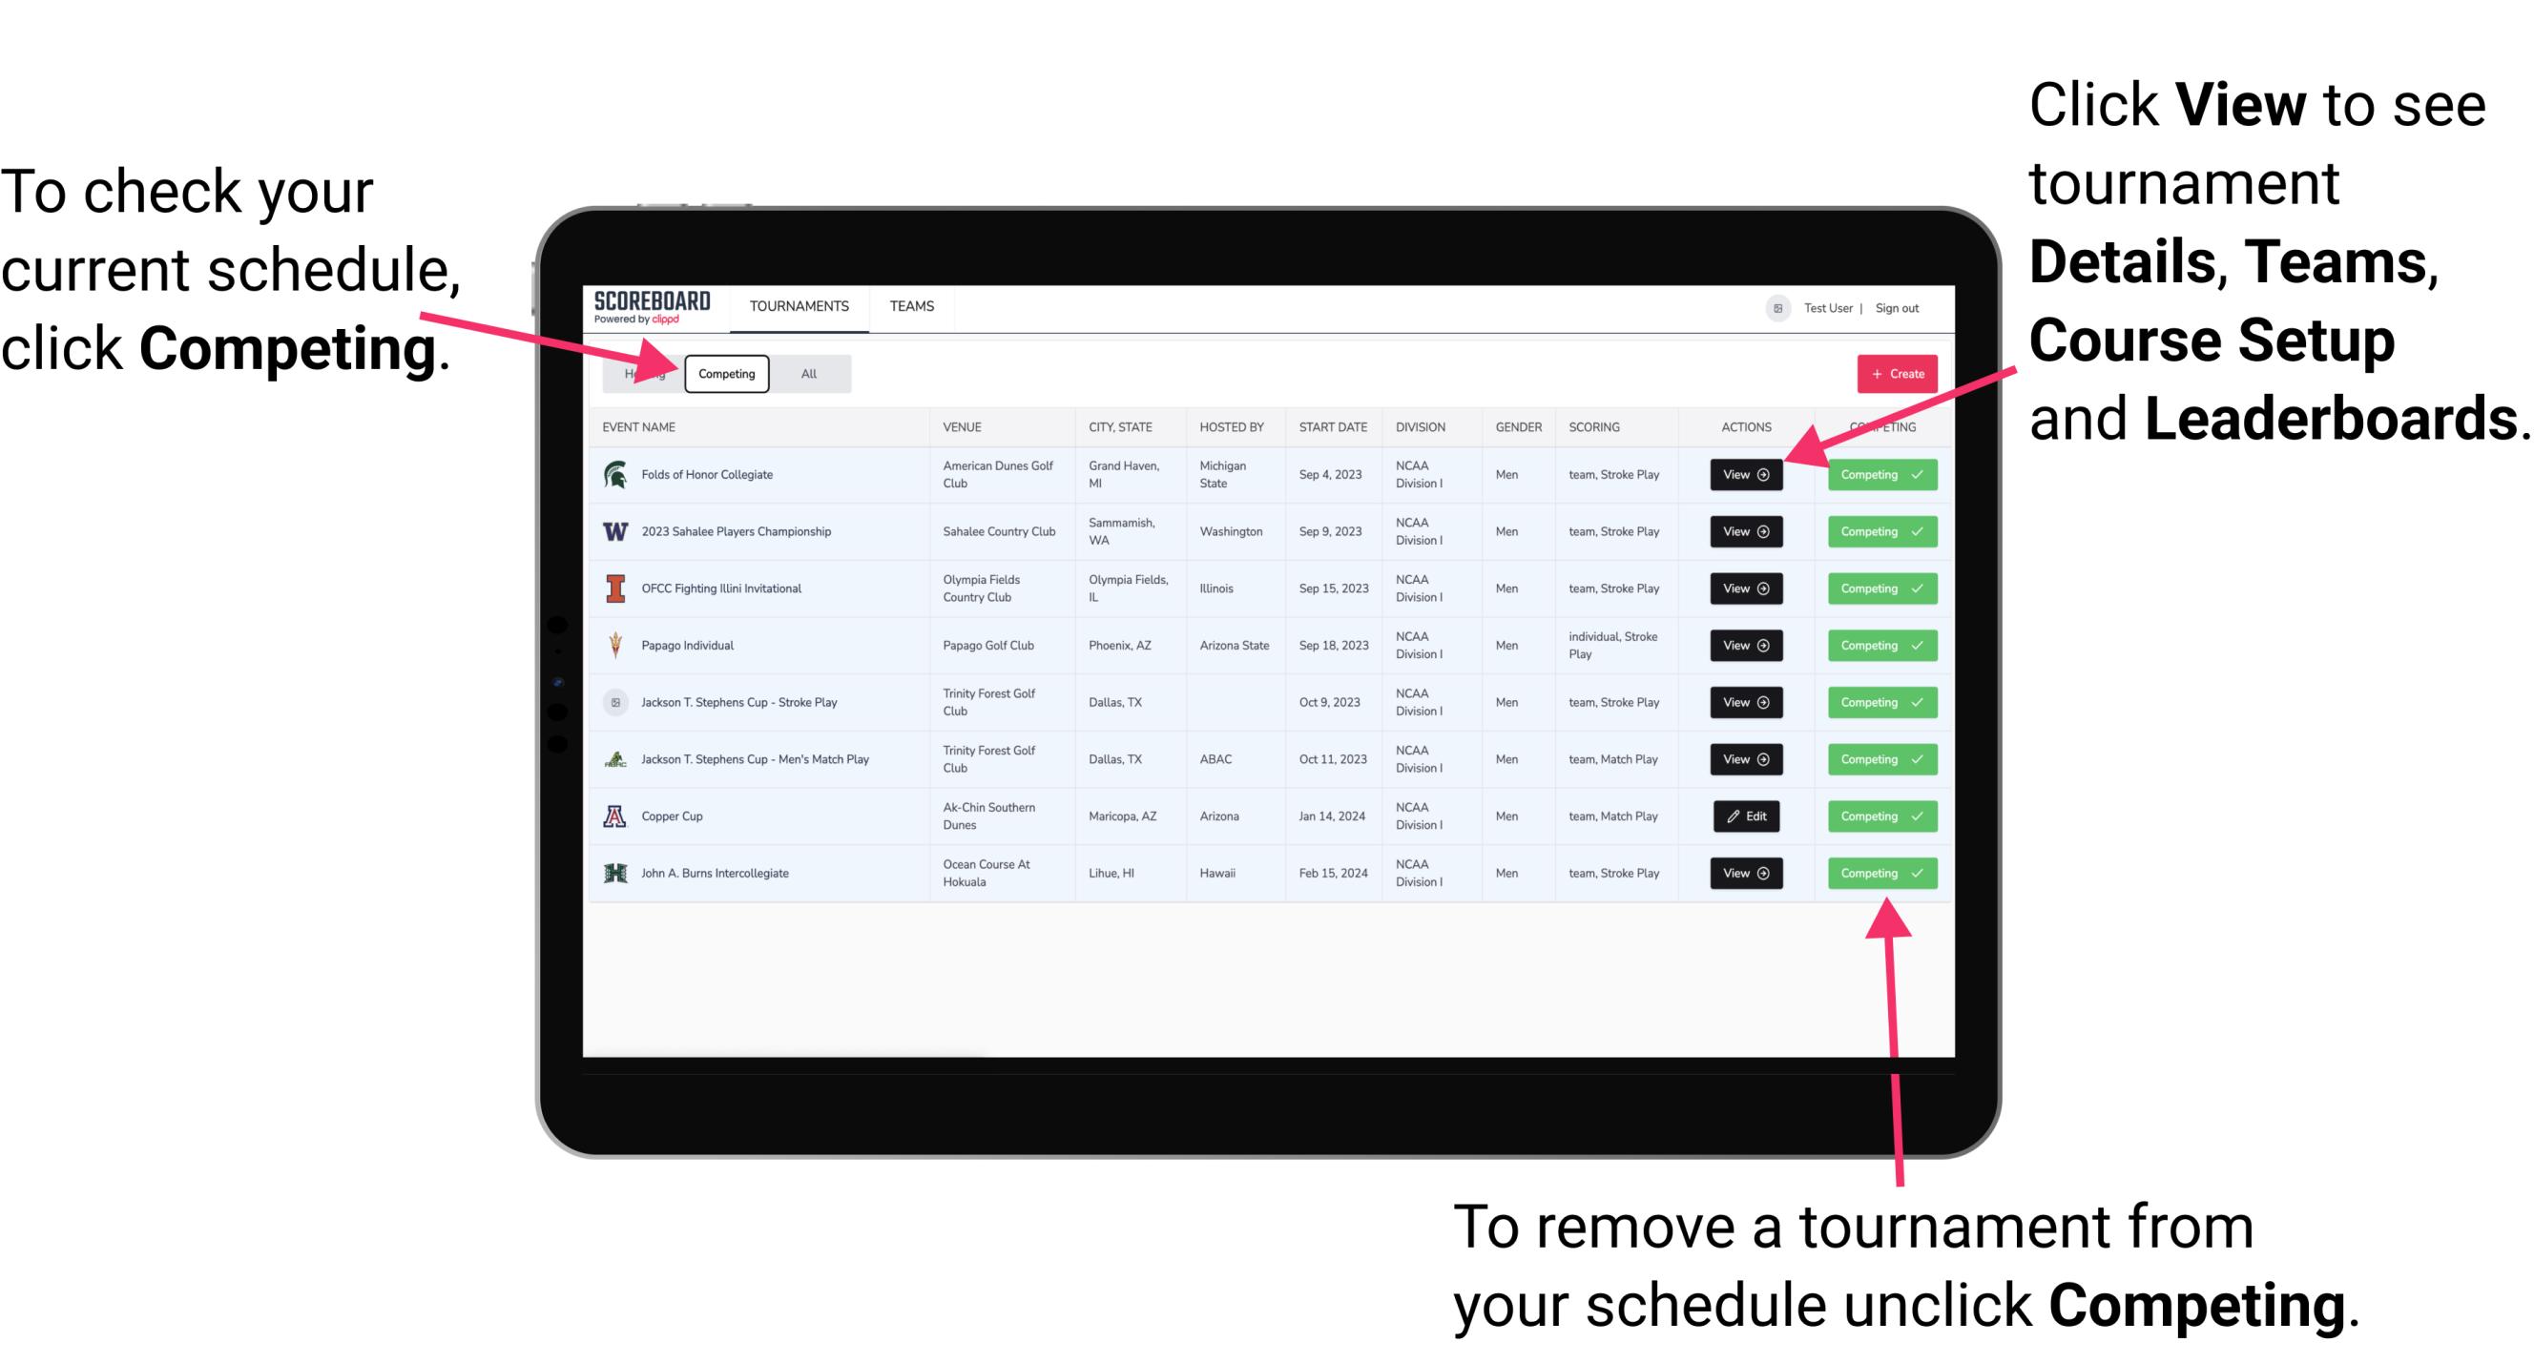This screenshot has width=2534, height=1363.
Task: Click the View icon for Folds of Honor Collegiate
Action: [x=1745, y=475]
